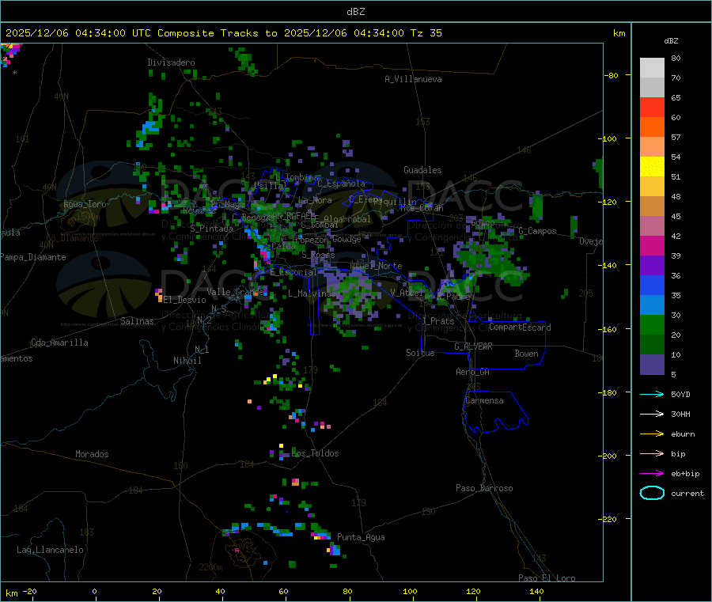Click the 'dBZ' title at top center

coord(355,12)
